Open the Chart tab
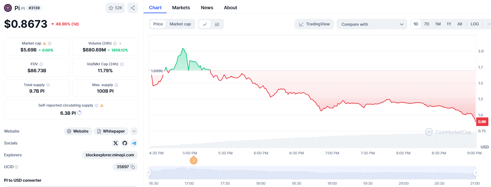This screenshot has width=491, height=187. pyautogui.click(x=155, y=8)
